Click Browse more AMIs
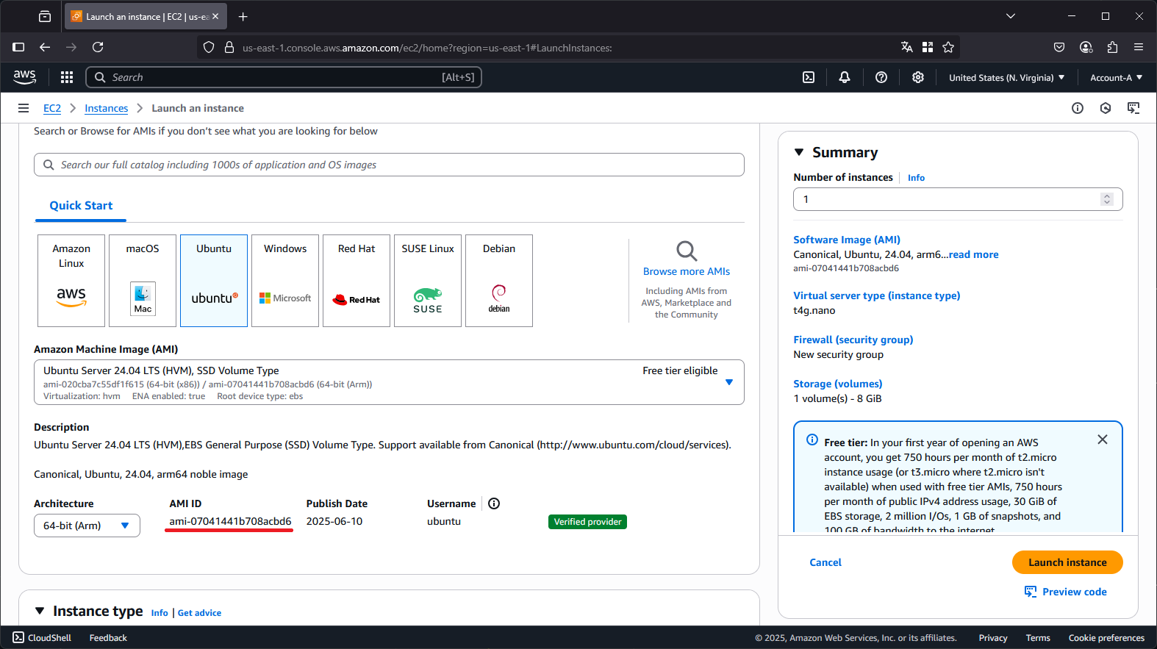 coord(687,271)
